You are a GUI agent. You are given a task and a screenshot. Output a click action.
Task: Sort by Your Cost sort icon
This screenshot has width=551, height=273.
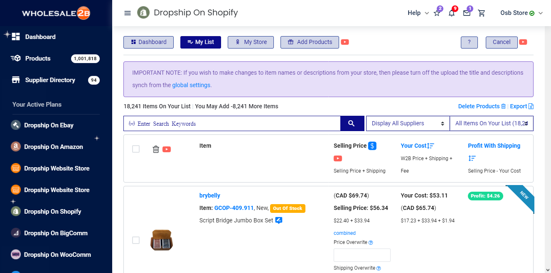click(x=431, y=146)
